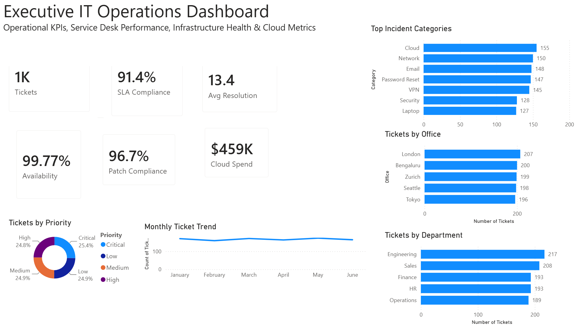Click the Bengaluru office bar

pos(471,165)
